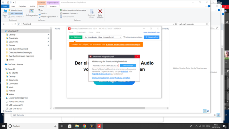The height and width of the screenshot is (129, 229).
Task: Refresh the Papierkorb folder view
Action: 176,24
